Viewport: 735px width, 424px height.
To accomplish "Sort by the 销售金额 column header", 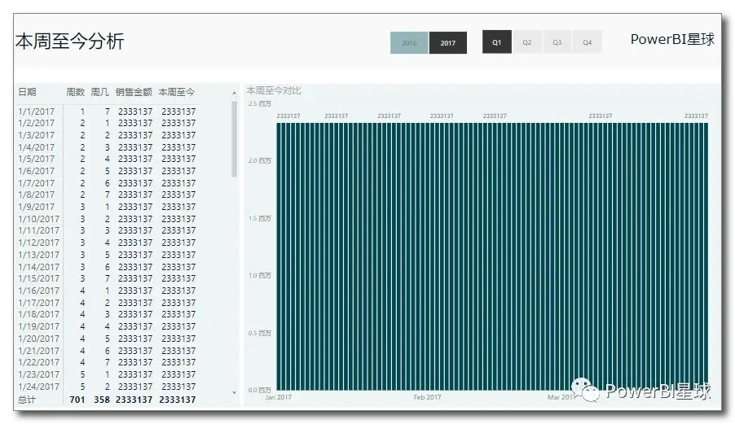I will 134,92.
